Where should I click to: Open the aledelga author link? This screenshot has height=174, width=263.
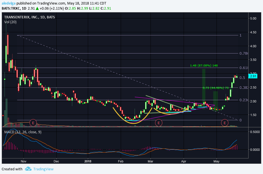(9, 3)
